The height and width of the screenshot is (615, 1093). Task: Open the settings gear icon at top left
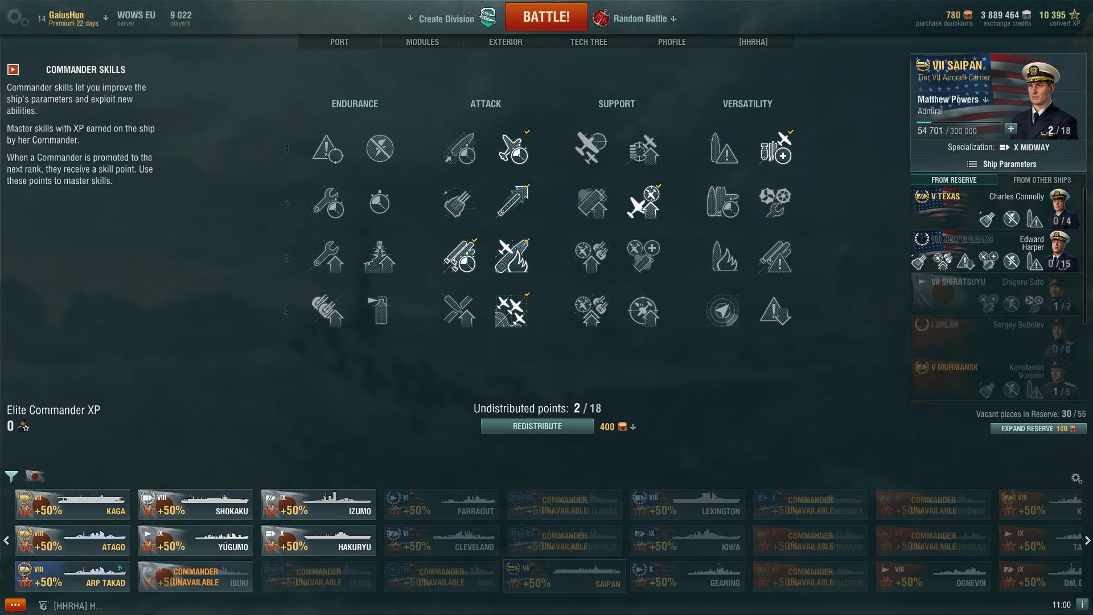click(x=17, y=17)
